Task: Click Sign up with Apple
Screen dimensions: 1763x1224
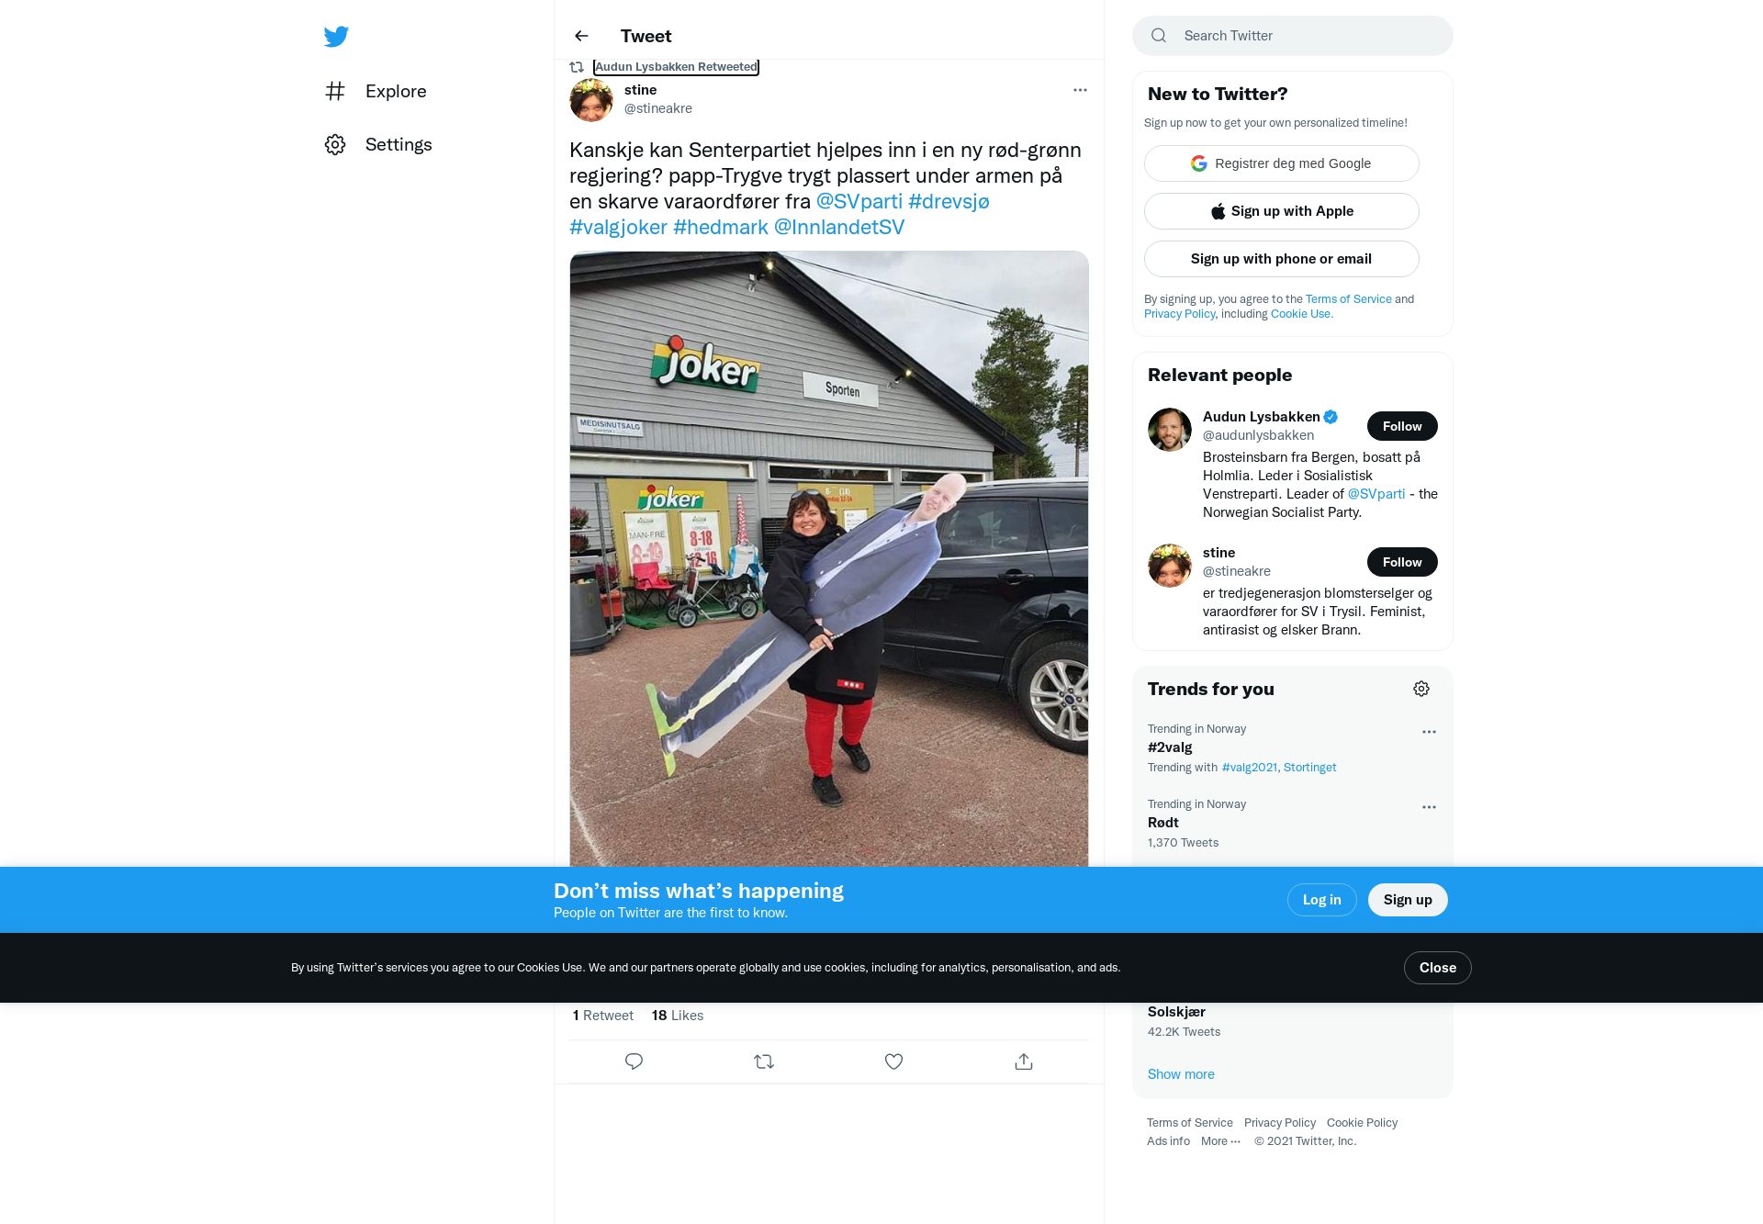Action: (1282, 211)
